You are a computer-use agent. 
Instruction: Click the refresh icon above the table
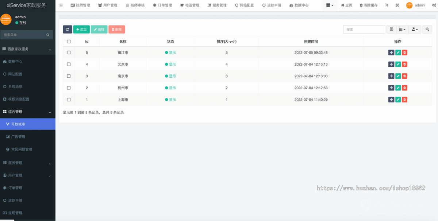tap(68, 29)
